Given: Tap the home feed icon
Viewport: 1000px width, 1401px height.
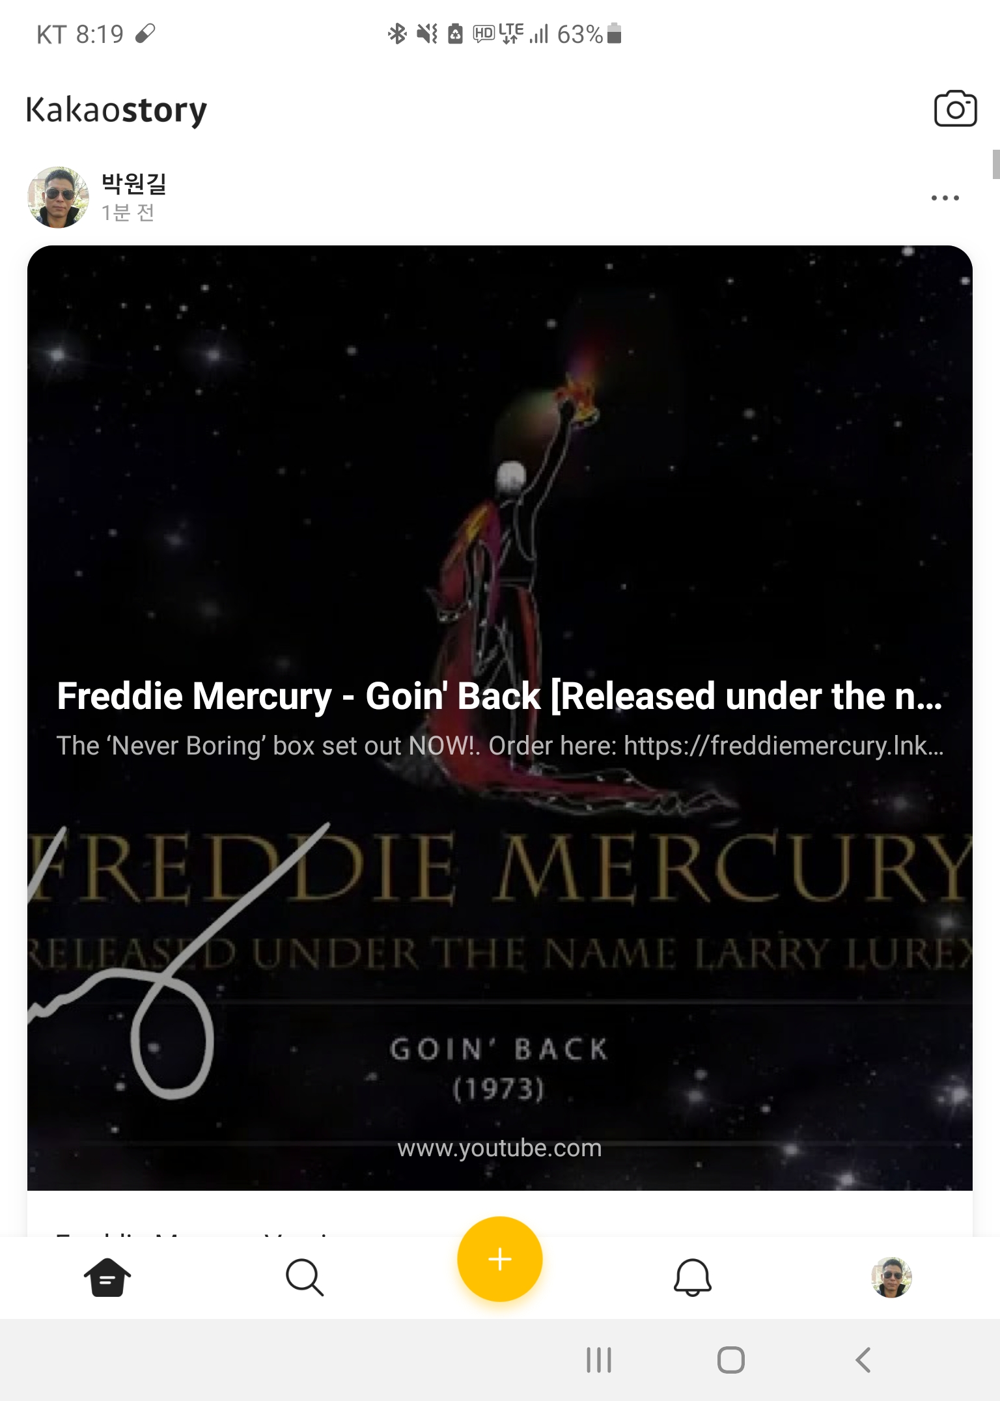Looking at the screenshot, I should click(x=107, y=1277).
